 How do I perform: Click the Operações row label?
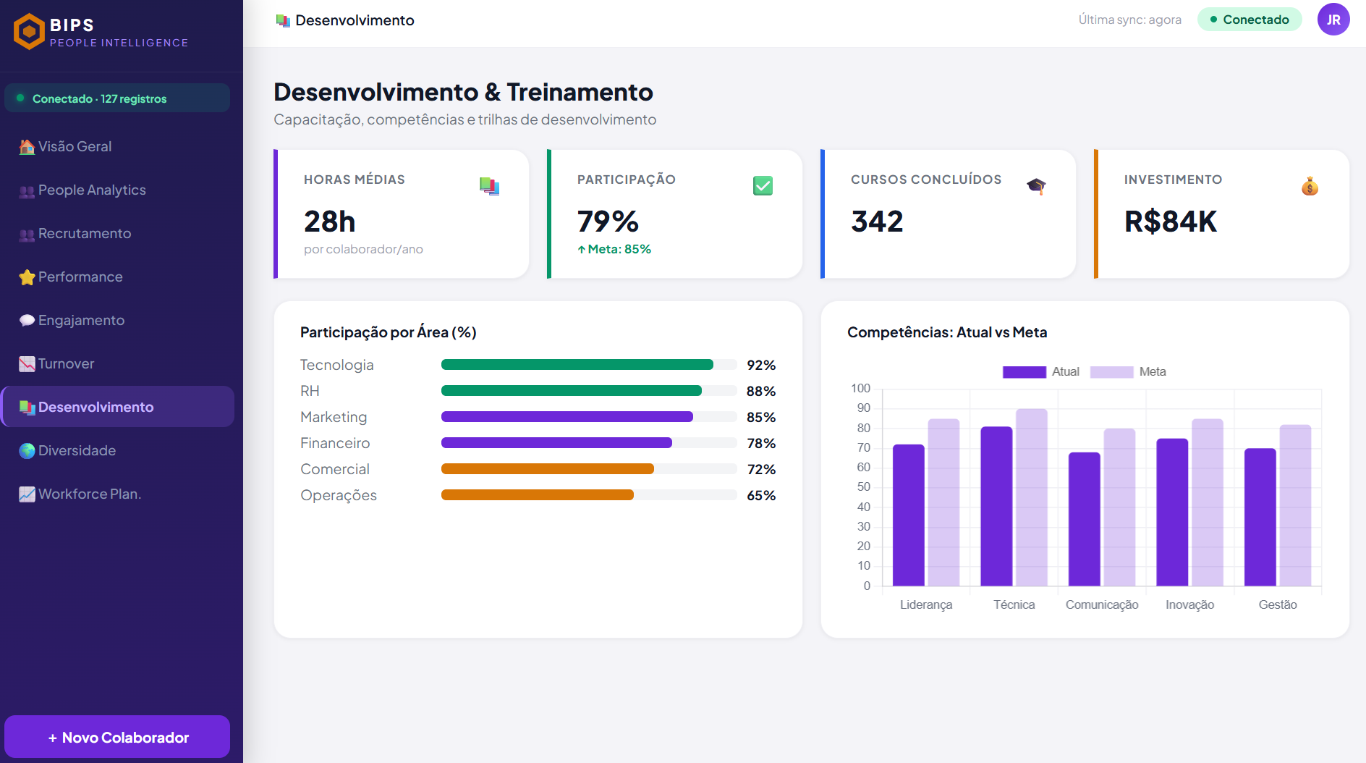(339, 495)
